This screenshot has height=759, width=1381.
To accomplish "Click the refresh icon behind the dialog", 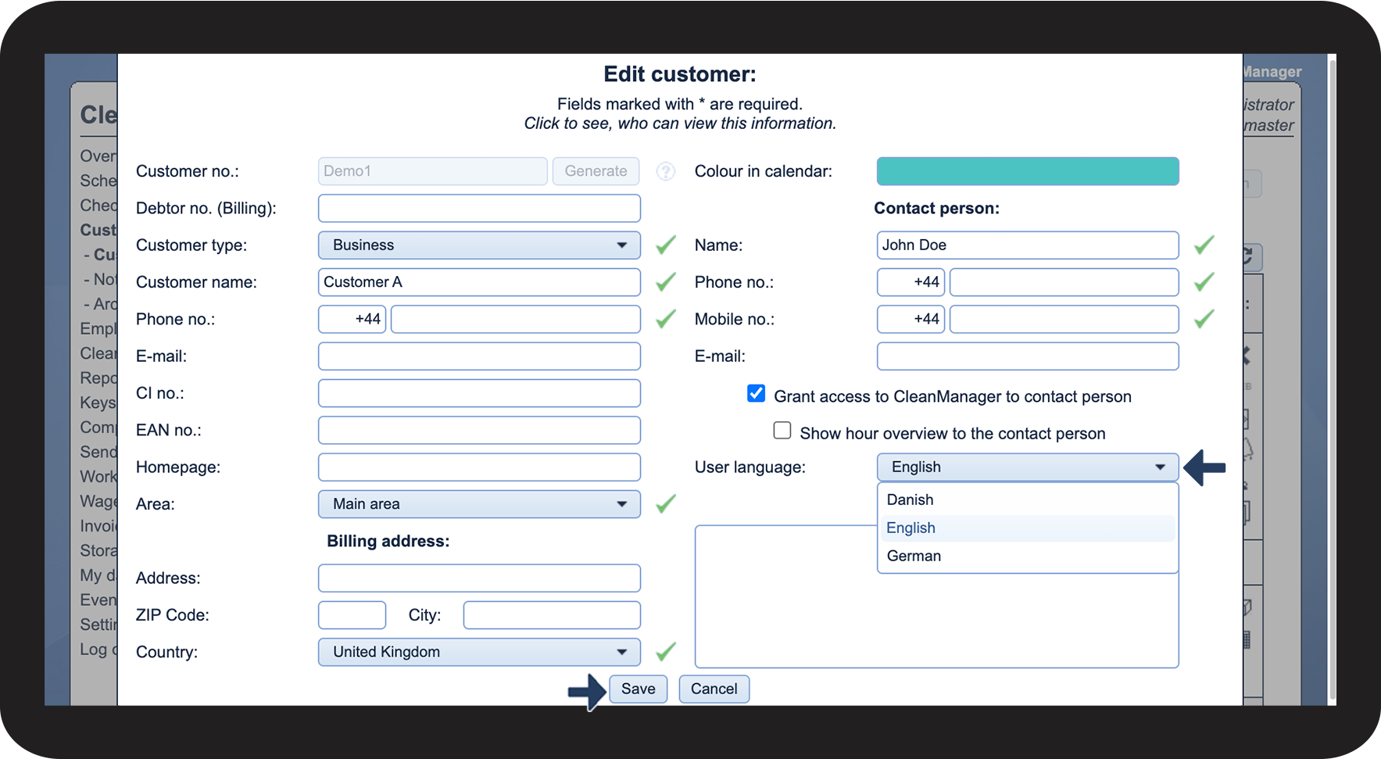I will pyautogui.click(x=1248, y=256).
